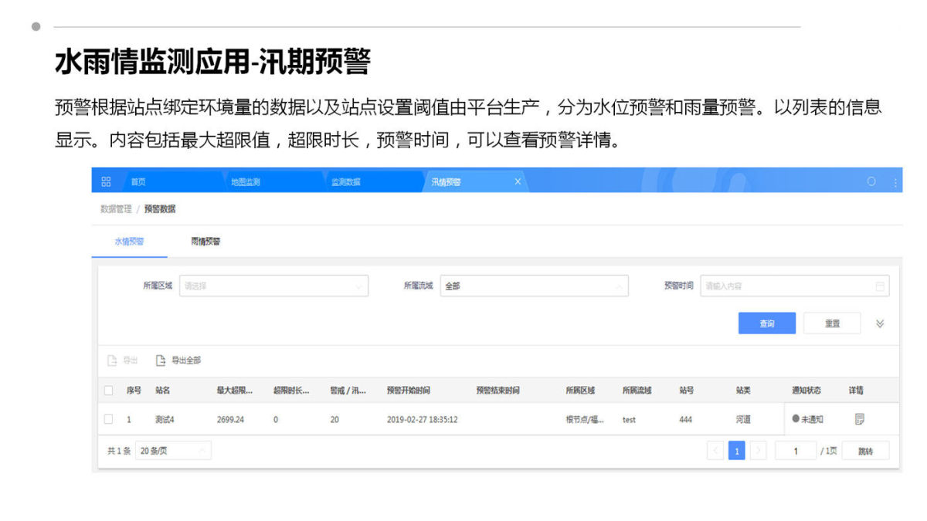Open the 20条/页 page size dropdown
Image resolution: width=927 pixels, height=521 pixels.
(173, 451)
